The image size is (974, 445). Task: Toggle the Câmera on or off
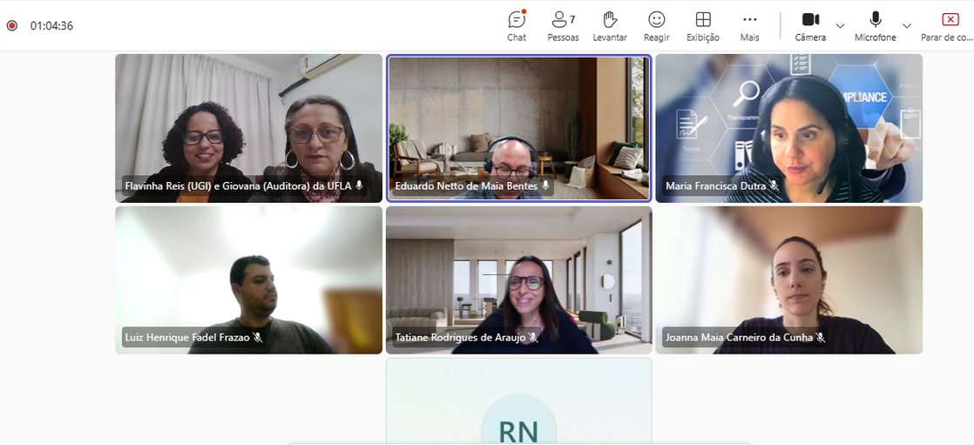coord(810,25)
